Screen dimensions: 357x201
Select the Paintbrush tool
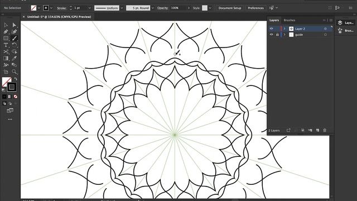15,39
